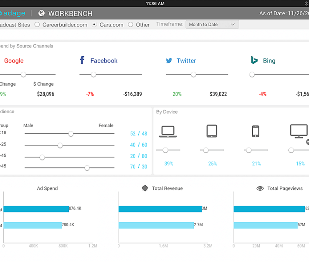Select the Other radio button
This screenshot has height=262, width=309.
pos(130,25)
